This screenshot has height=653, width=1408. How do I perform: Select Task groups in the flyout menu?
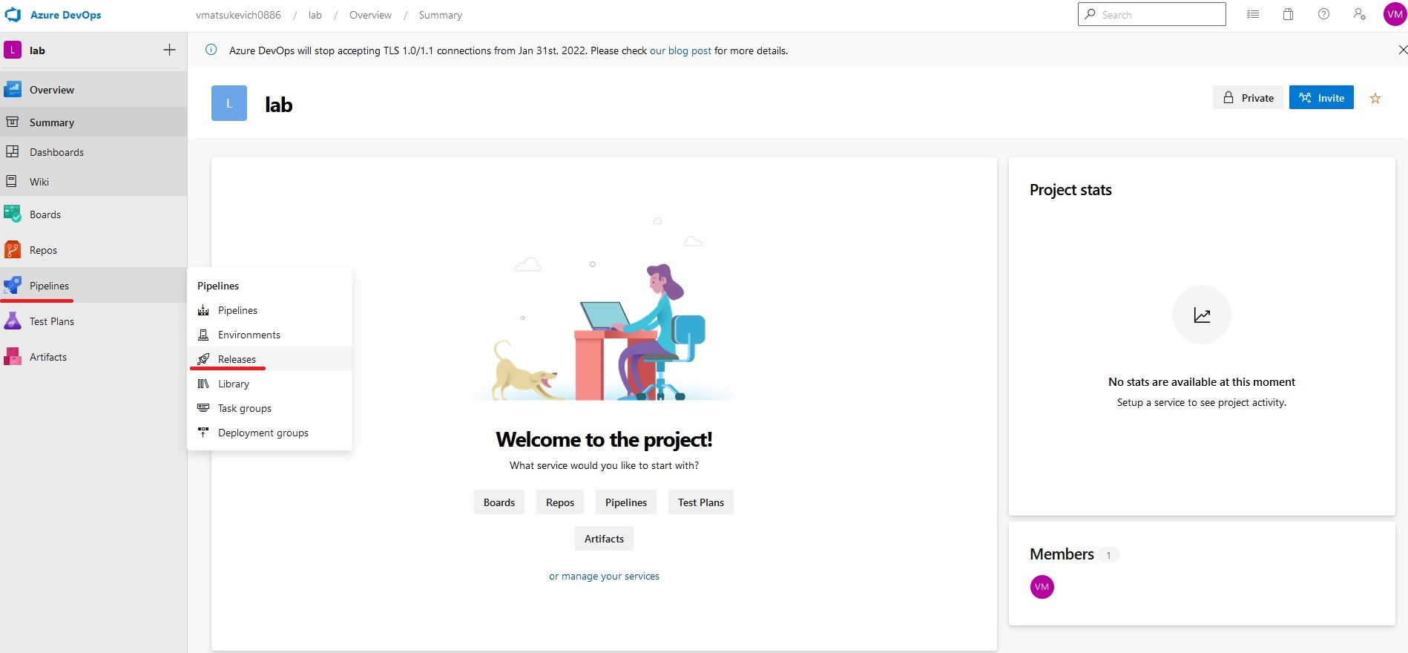270,408
